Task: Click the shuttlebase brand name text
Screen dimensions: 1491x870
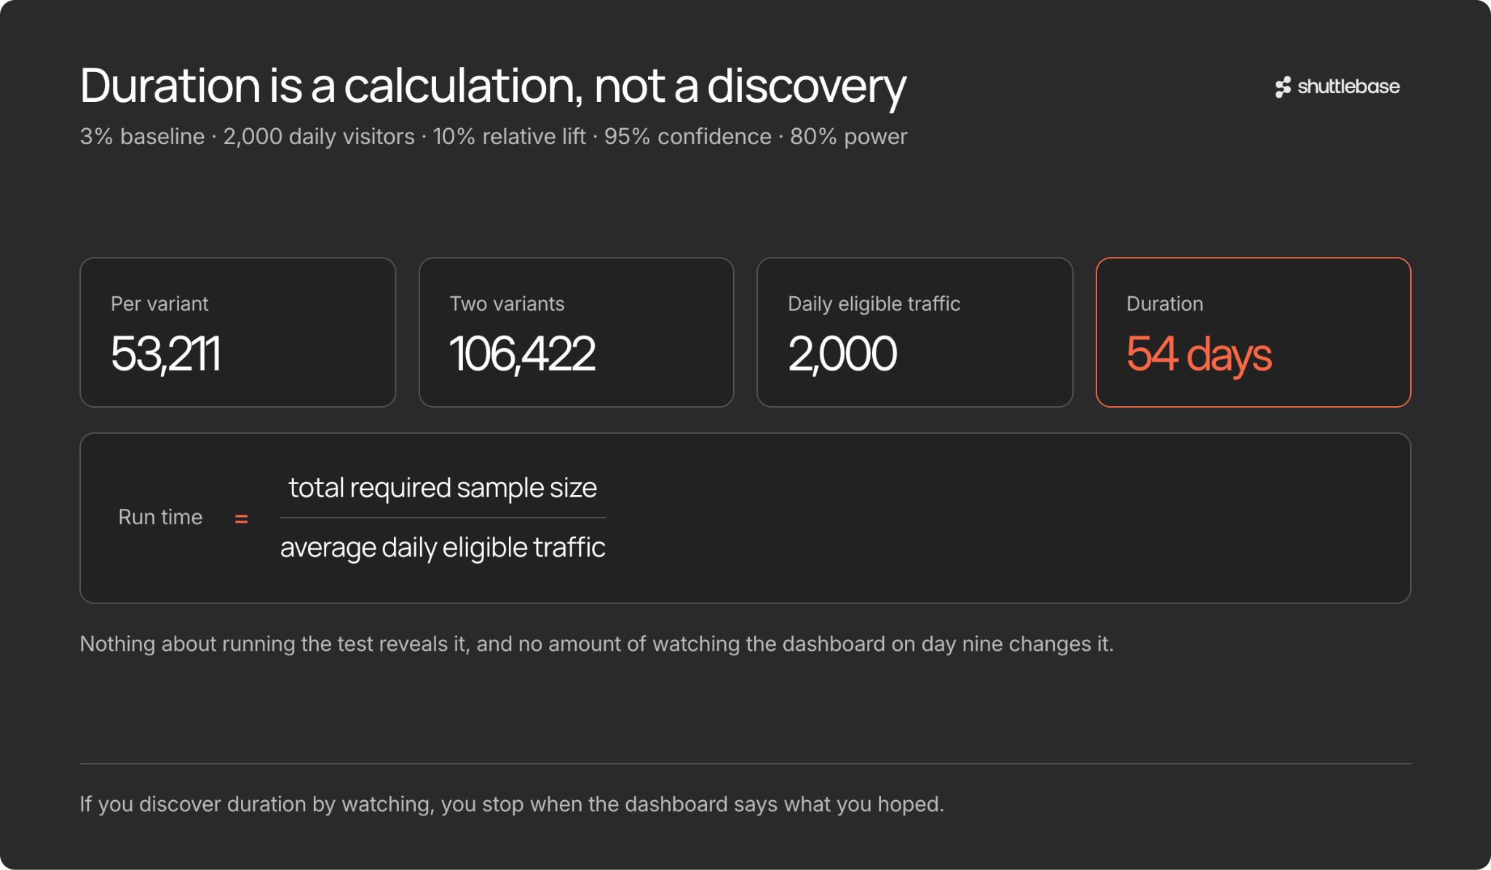Action: click(x=1348, y=87)
